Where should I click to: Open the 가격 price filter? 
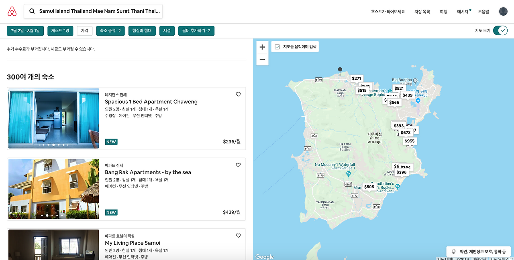point(85,30)
